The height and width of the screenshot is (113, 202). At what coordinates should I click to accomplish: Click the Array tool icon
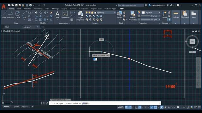(45, 20)
